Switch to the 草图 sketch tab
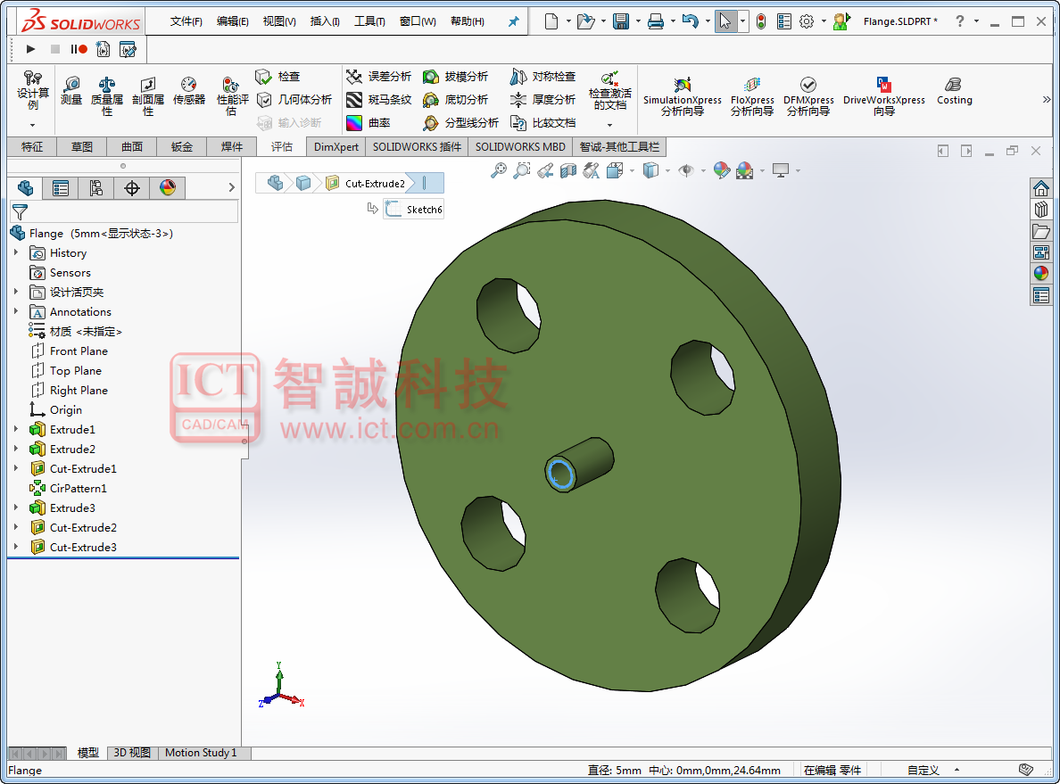1060x784 pixels. coord(82,147)
